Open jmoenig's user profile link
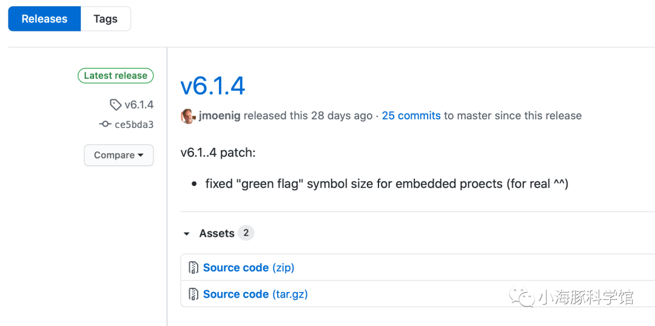Viewport: 655px width, 326px height. (220, 116)
